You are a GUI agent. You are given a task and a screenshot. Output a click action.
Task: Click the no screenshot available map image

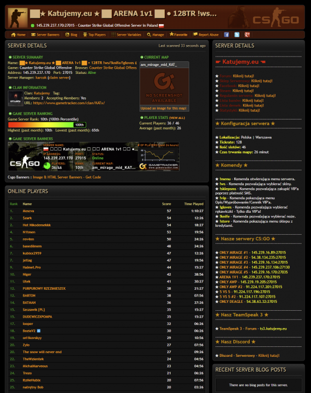164,86
